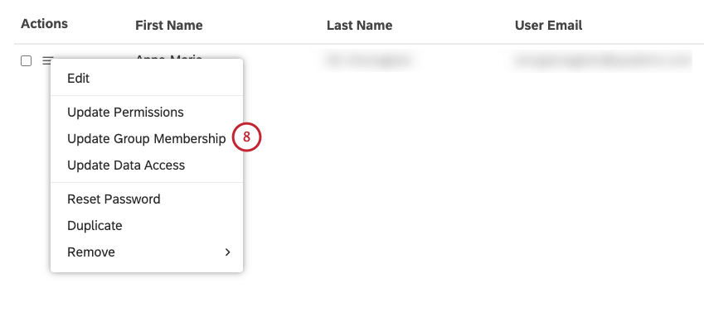The image size is (704, 312).
Task: Click empty row space between last name and email
Action: (463, 61)
